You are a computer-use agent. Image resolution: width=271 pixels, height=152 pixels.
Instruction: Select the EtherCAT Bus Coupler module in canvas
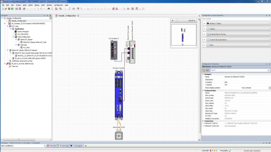[128, 52]
